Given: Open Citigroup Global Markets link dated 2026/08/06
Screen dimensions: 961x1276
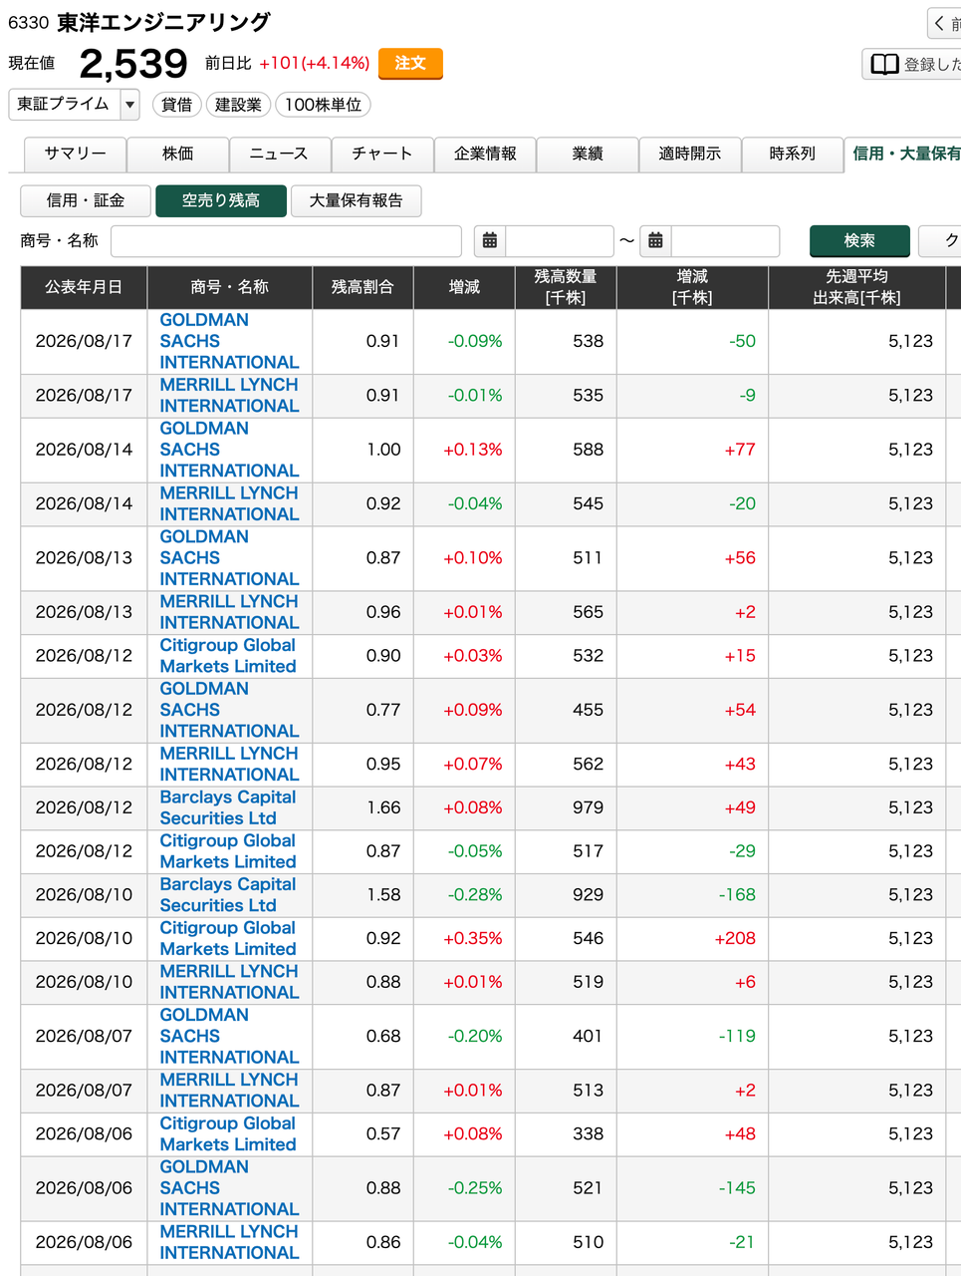Looking at the screenshot, I should [228, 1134].
